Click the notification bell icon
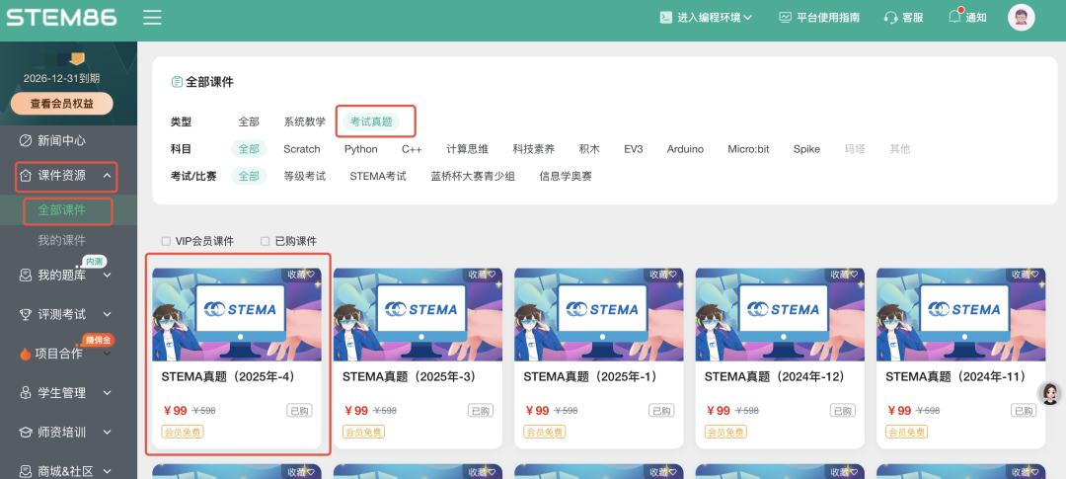1066x479 pixels. point(954,17)
